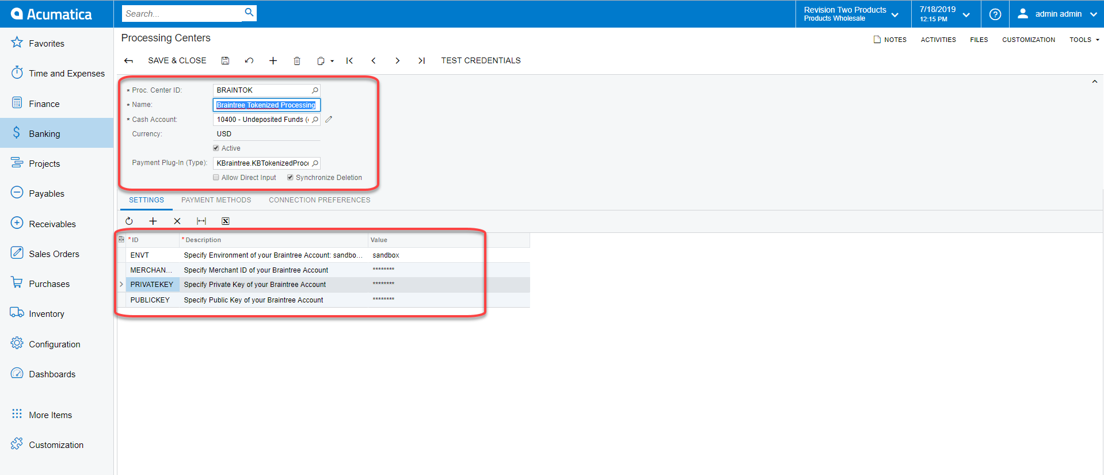This screenshot has height=475, width=1104.
Task: Open the Banking workspace
Action: click(x=56, y=133)
